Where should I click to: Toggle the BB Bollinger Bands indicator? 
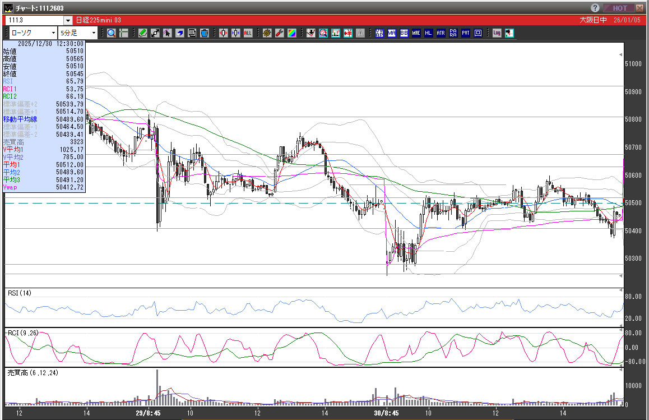point(404,33)
